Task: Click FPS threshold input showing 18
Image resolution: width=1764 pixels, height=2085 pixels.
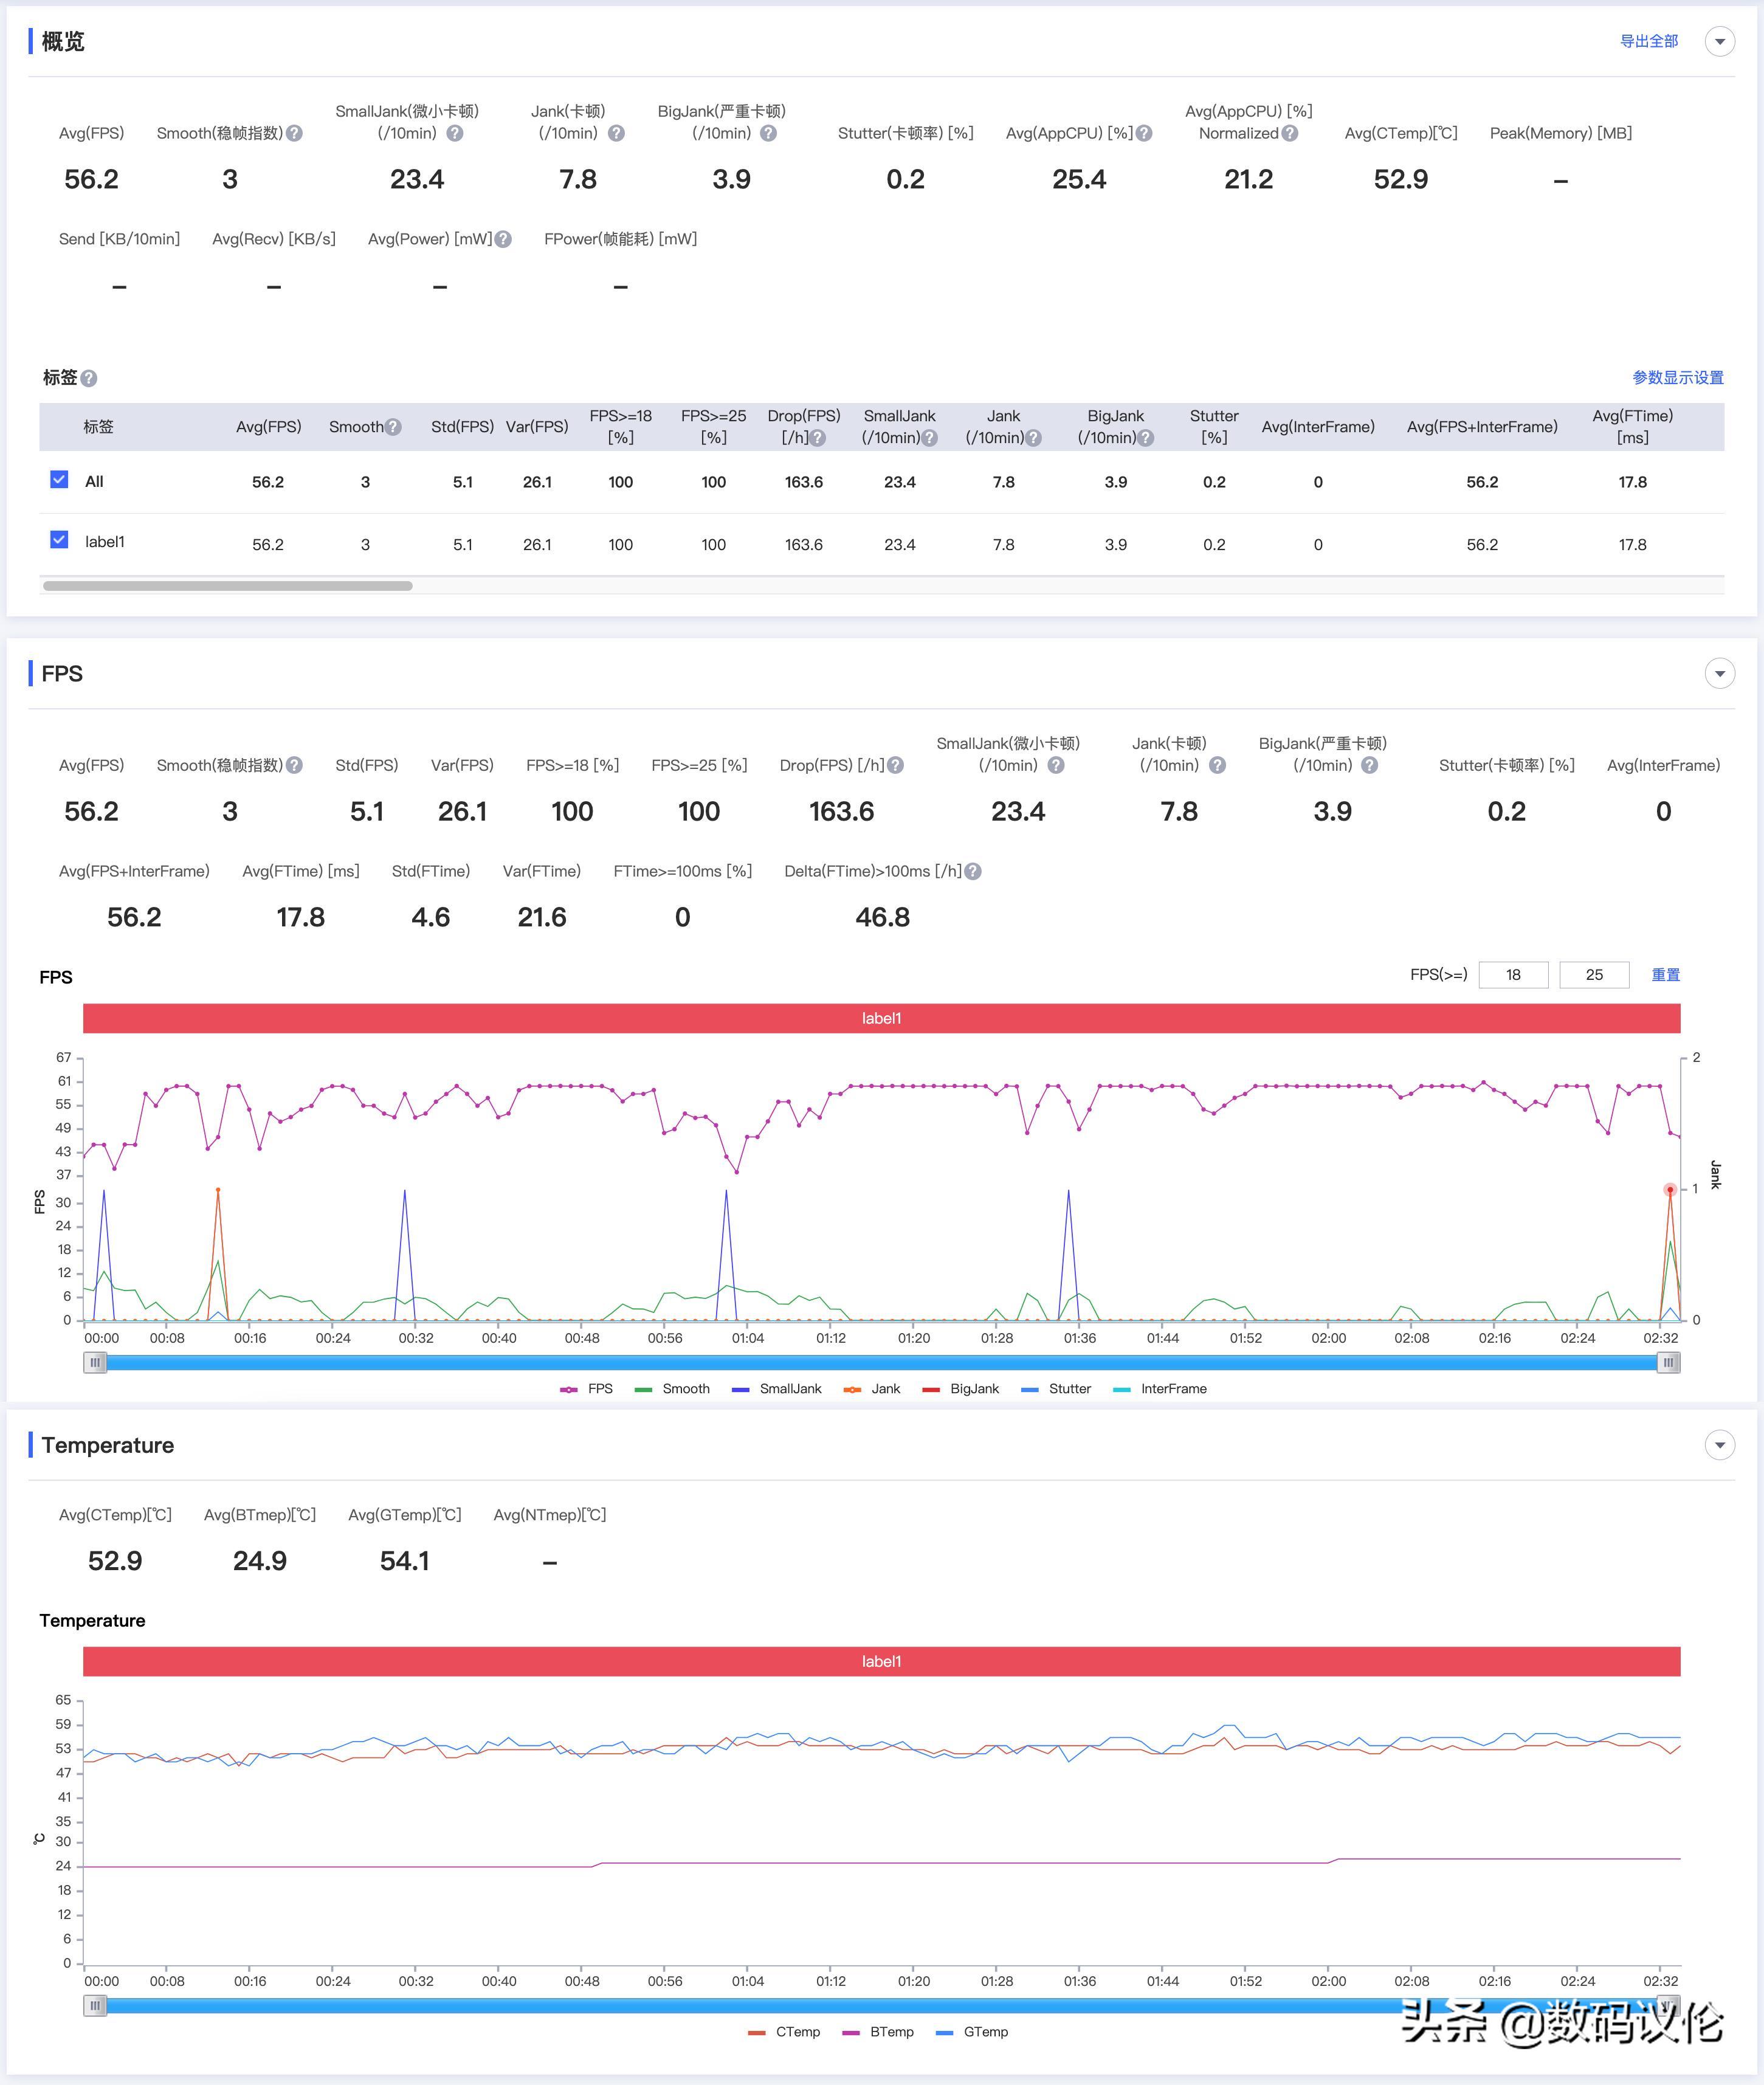Action: coord(1513,974)
